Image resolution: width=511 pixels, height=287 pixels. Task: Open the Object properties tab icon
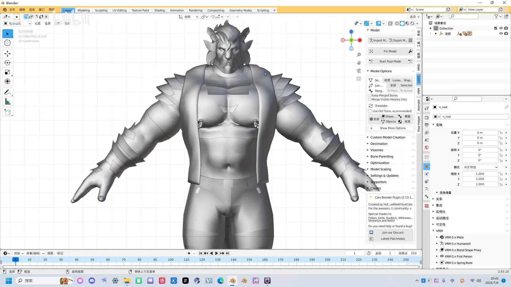tap(427, 167)
